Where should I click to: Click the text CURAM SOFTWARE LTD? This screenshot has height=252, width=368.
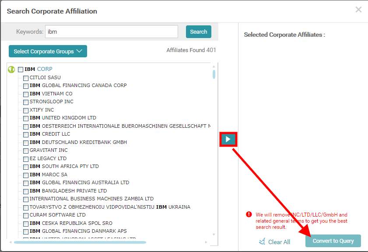pyautogui.click(x=57, y=215)
